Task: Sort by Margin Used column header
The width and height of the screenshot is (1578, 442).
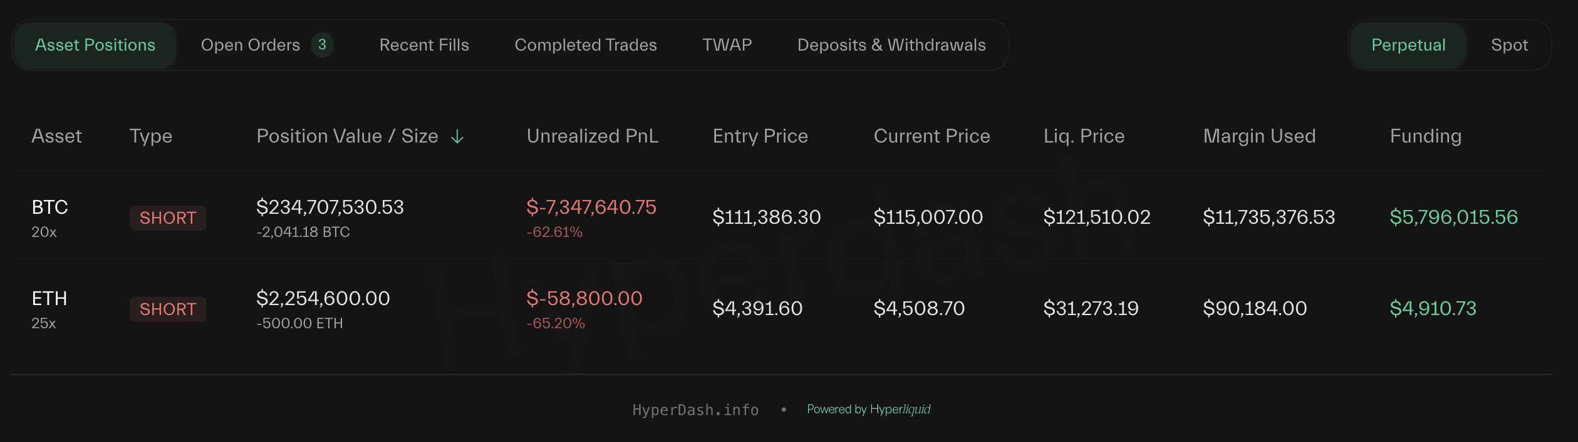Action: [1259, 136]
